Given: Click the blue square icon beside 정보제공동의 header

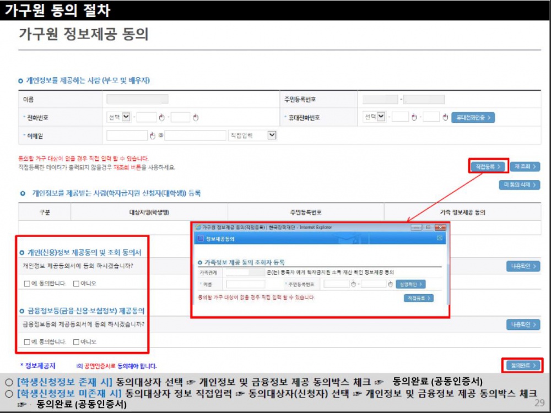Looking at the screenshot, I should (x=201, y=238).
